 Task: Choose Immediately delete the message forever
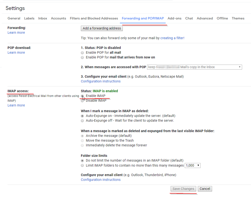pyautogui.click(x=82, y=145)
